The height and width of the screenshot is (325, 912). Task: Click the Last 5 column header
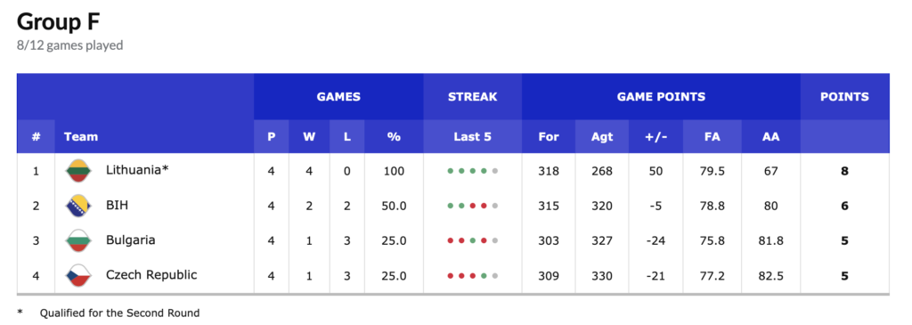tap(472, 136)
